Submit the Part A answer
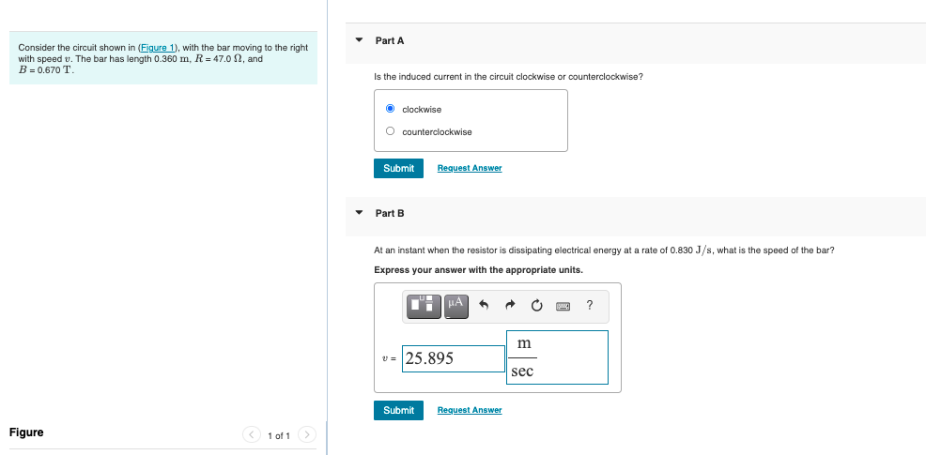 (398, 168)
